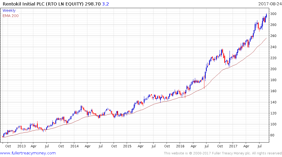The height and width of the screenshot is (157, 282).
Task: Click the EMA 200 legend label
Action: 10,16
